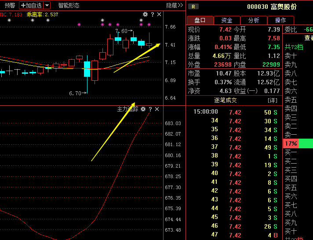This screenshot has width=313, height=240.
Task: Open the 预警 alert menu
Action: [10, 5]
